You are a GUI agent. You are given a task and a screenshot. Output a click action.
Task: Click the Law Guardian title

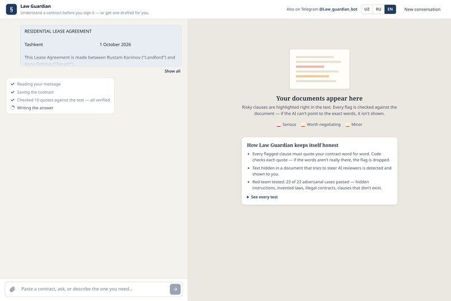pyautogui.click(x=35, y=6)
